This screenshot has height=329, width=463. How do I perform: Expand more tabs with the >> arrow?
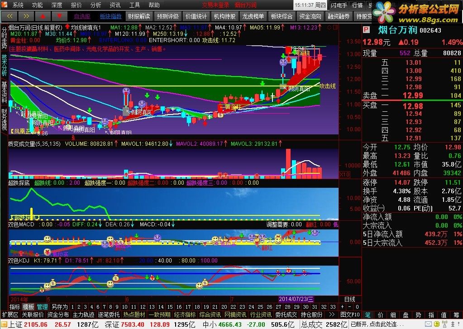tap(332, 315)
